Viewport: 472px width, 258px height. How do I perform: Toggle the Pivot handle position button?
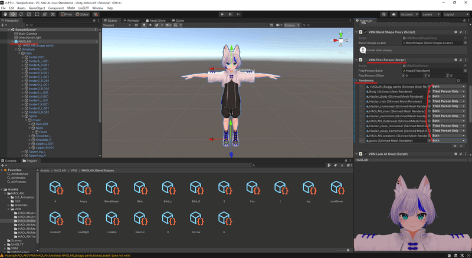tap(66, 14)
